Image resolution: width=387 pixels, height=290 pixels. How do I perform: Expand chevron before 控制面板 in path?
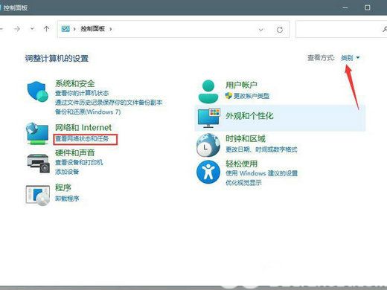click(x=74, y=29)
